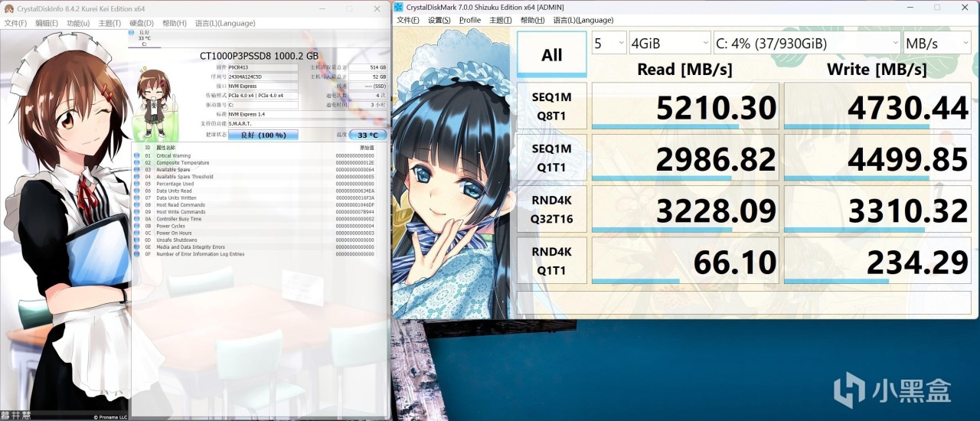980x421 pixels.
Task: Open CrystalDiskInfo 文件(F) menu
Action: (x=15, y=23)
